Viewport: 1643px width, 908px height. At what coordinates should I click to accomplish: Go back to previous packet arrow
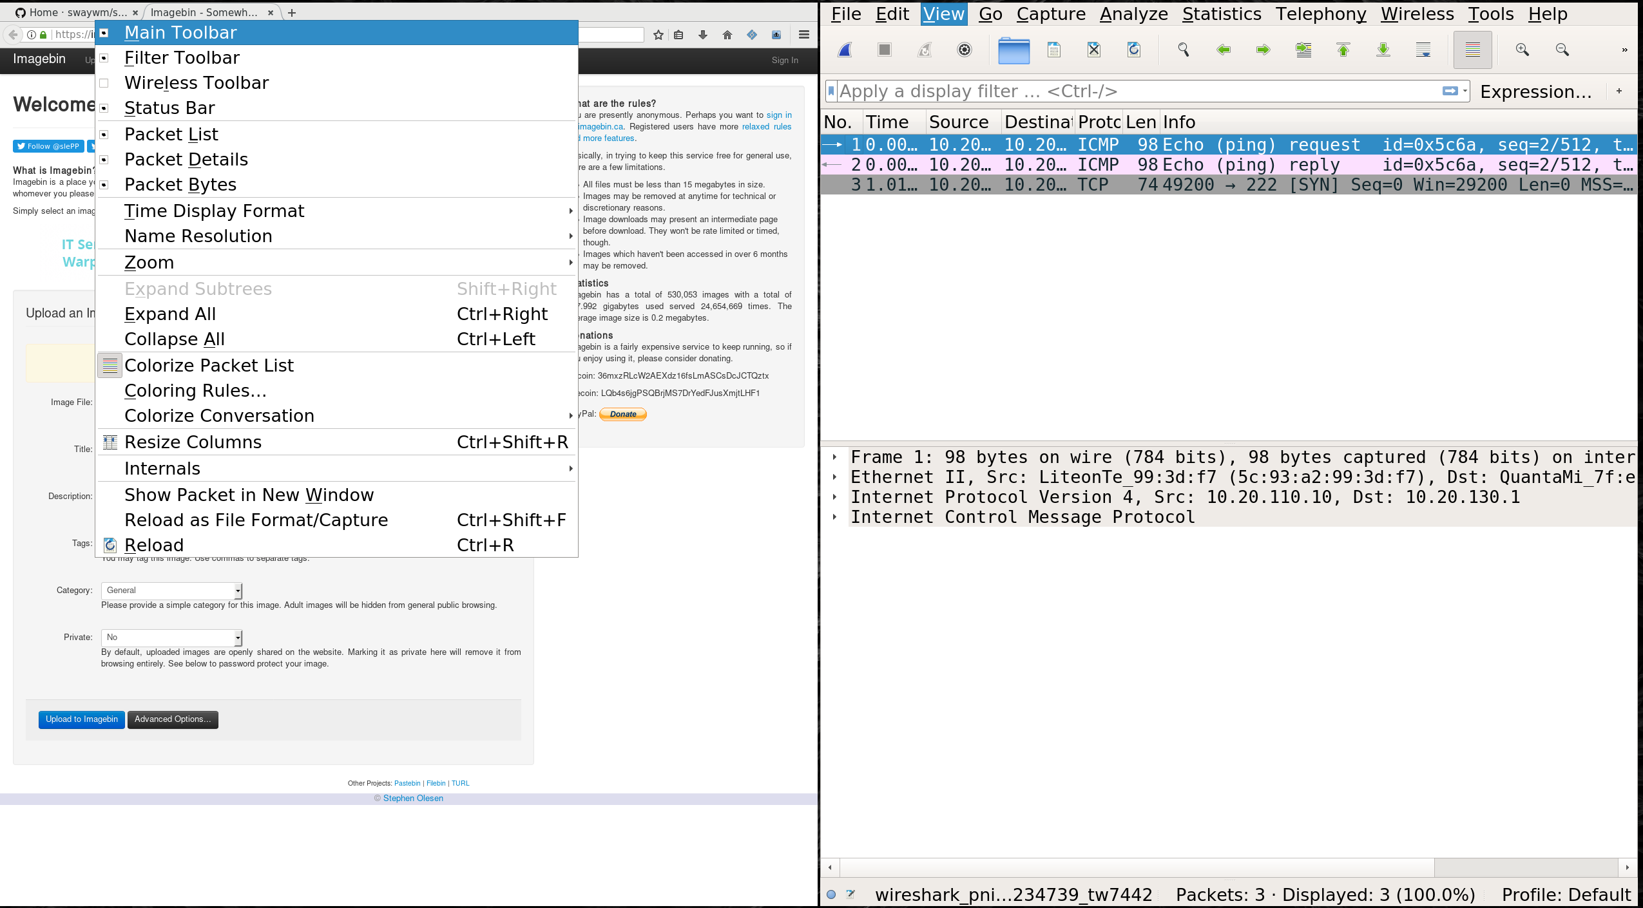tap(1224, 50)
